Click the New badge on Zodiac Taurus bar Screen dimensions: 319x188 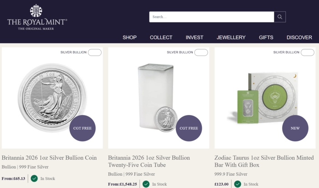tap(295, 128)
